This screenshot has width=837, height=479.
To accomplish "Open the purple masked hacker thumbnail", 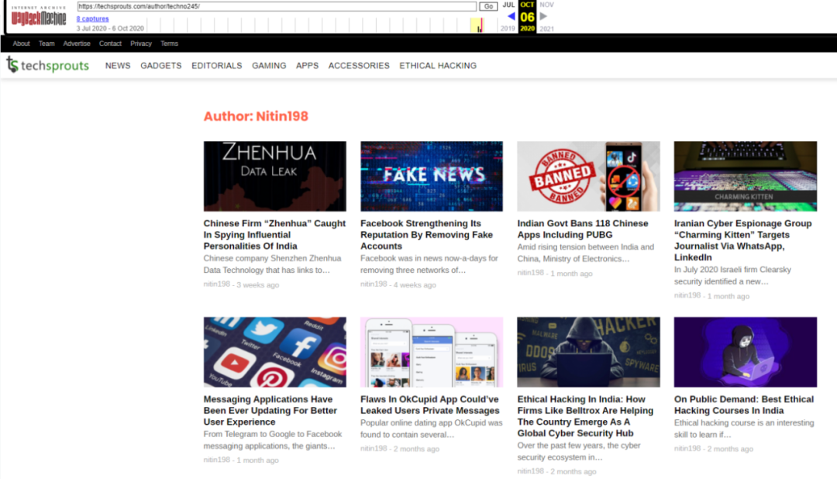I will (746, 352).
